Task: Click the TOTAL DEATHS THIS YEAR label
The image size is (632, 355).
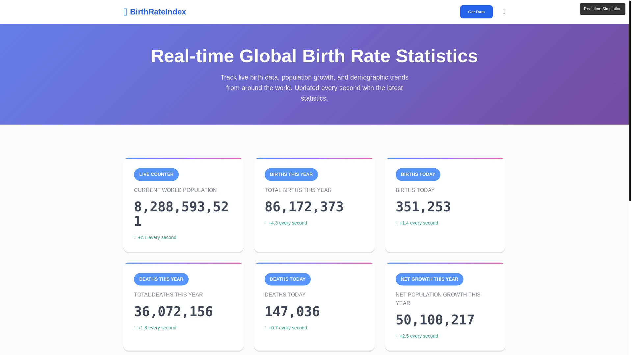Action: (x=169, y=295)
